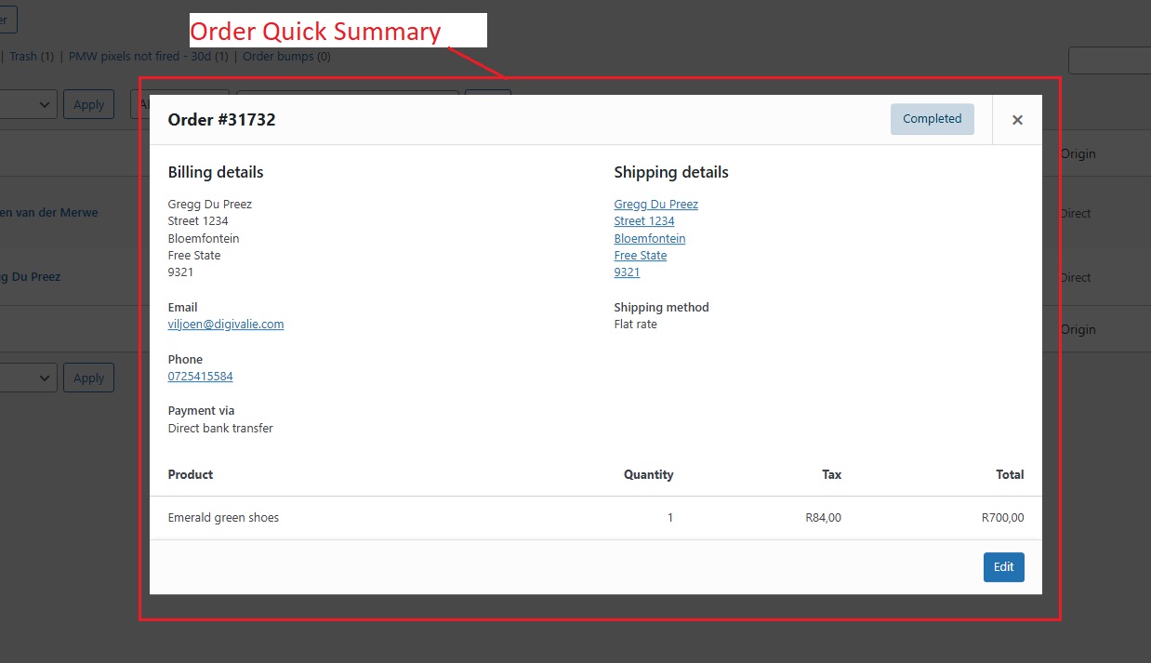Viewport: 1151px width, 663px height.
Task: Click the Completed status badge
Action: [932, 119]
